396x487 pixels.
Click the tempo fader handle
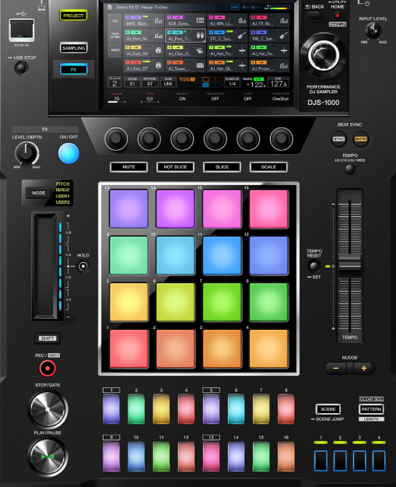(x=350, y=266)
